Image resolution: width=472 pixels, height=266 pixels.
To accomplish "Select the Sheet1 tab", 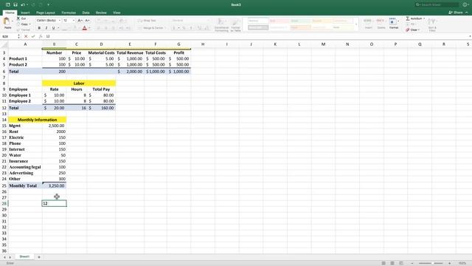I will click(24, 256).
